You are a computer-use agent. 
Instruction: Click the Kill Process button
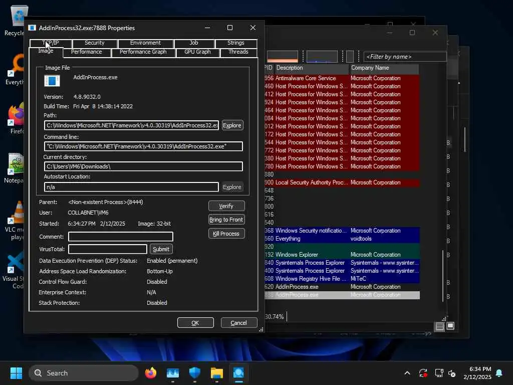[226, 234]
